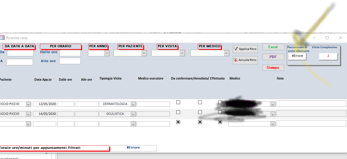Print results with the Stampa button
The height and width of the screenshot is (159, 347).
click(x=273, y=68)
